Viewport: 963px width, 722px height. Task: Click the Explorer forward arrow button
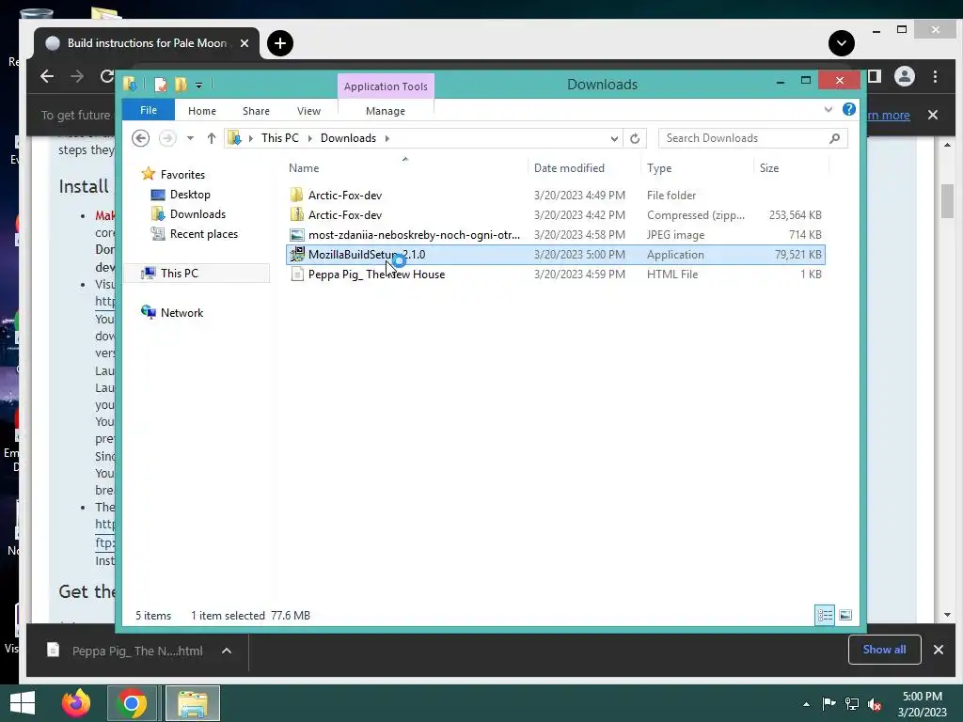167,138
